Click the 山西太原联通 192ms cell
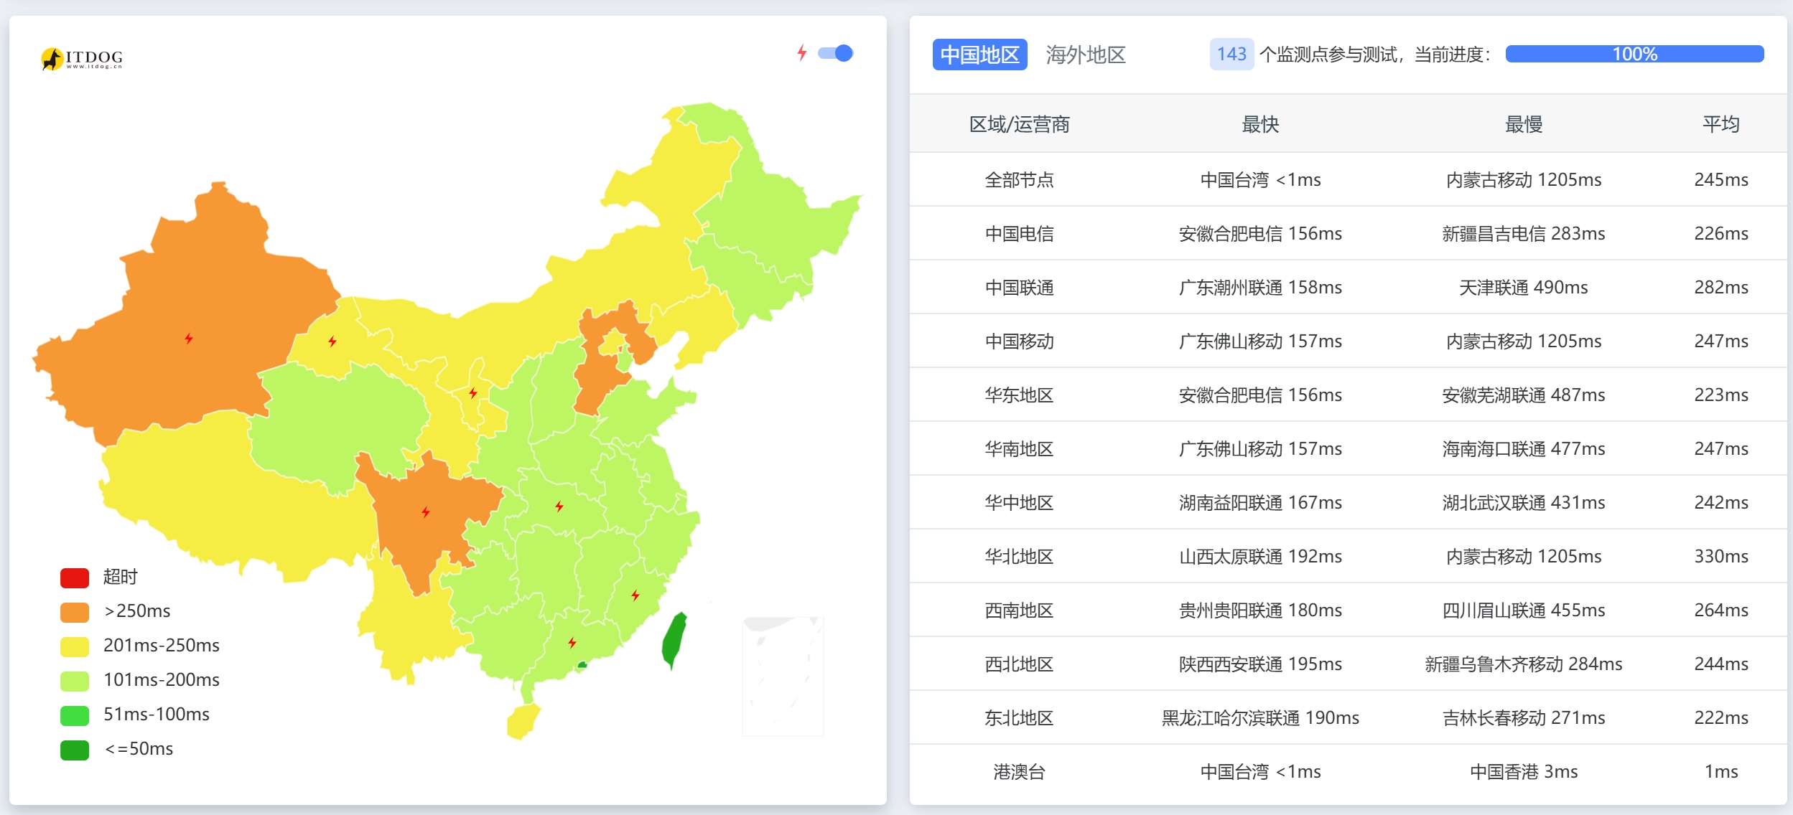 click(1260, 556)
